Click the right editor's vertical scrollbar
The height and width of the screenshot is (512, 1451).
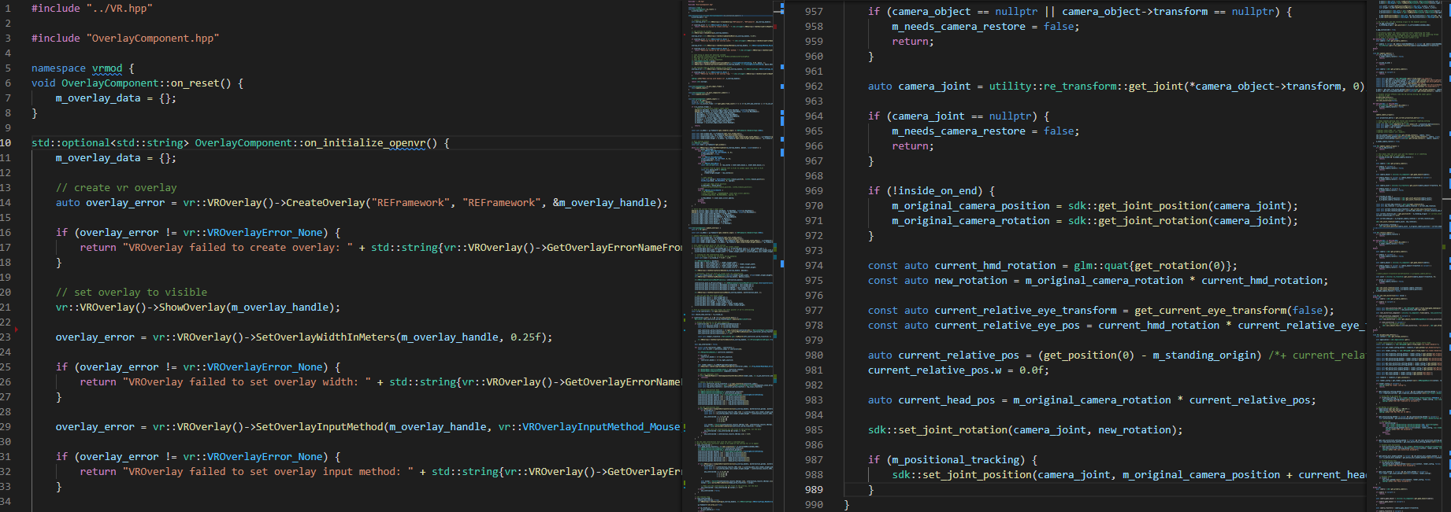click(x=1446, y=256)
